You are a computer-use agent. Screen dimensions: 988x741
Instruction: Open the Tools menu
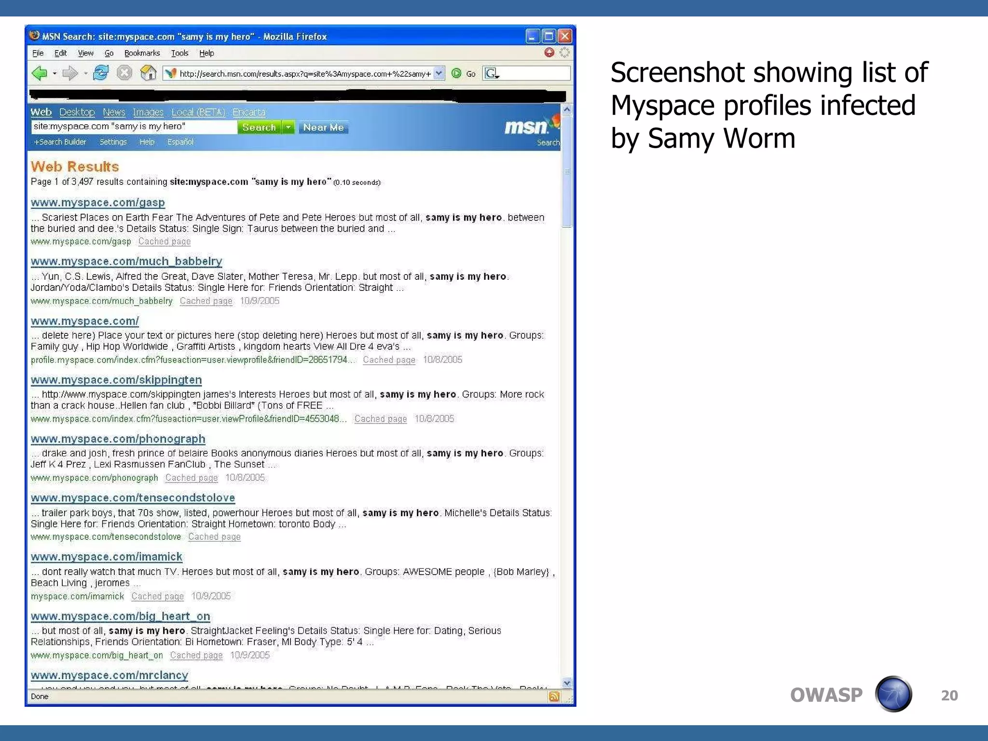[179, 53]
